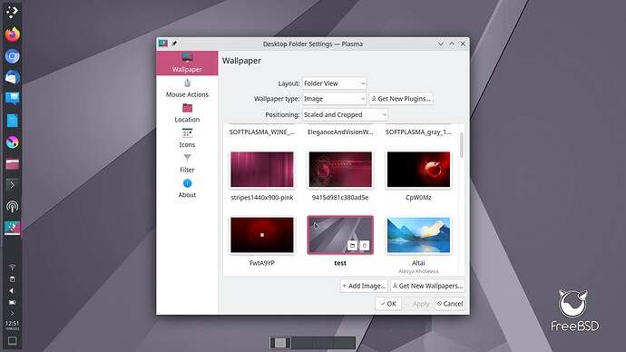Click the window menu icon in title bar

click(163, 44)
